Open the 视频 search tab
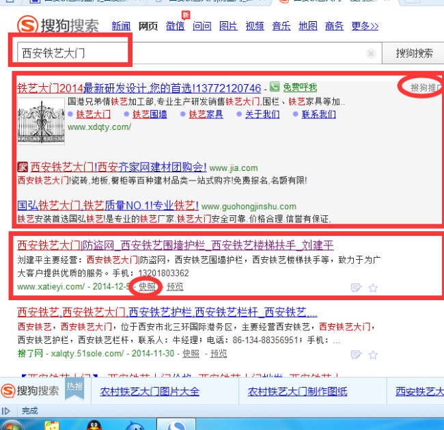 click(x=255, y=26)
